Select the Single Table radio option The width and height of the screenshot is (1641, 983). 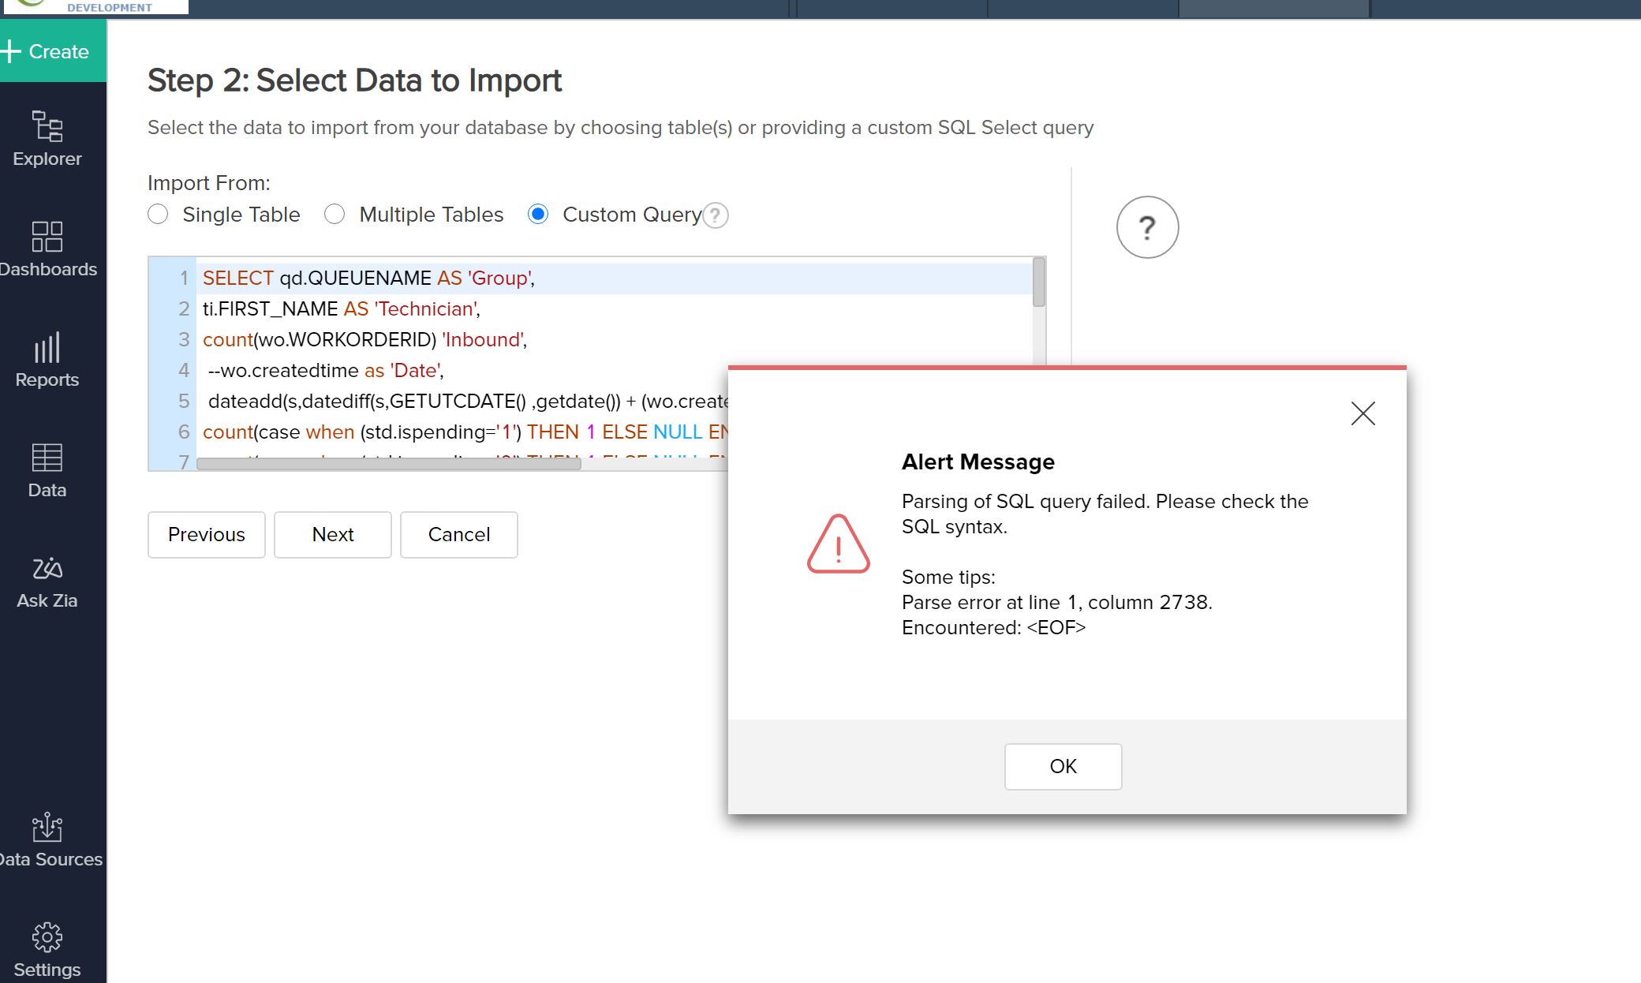pos(158,215)
